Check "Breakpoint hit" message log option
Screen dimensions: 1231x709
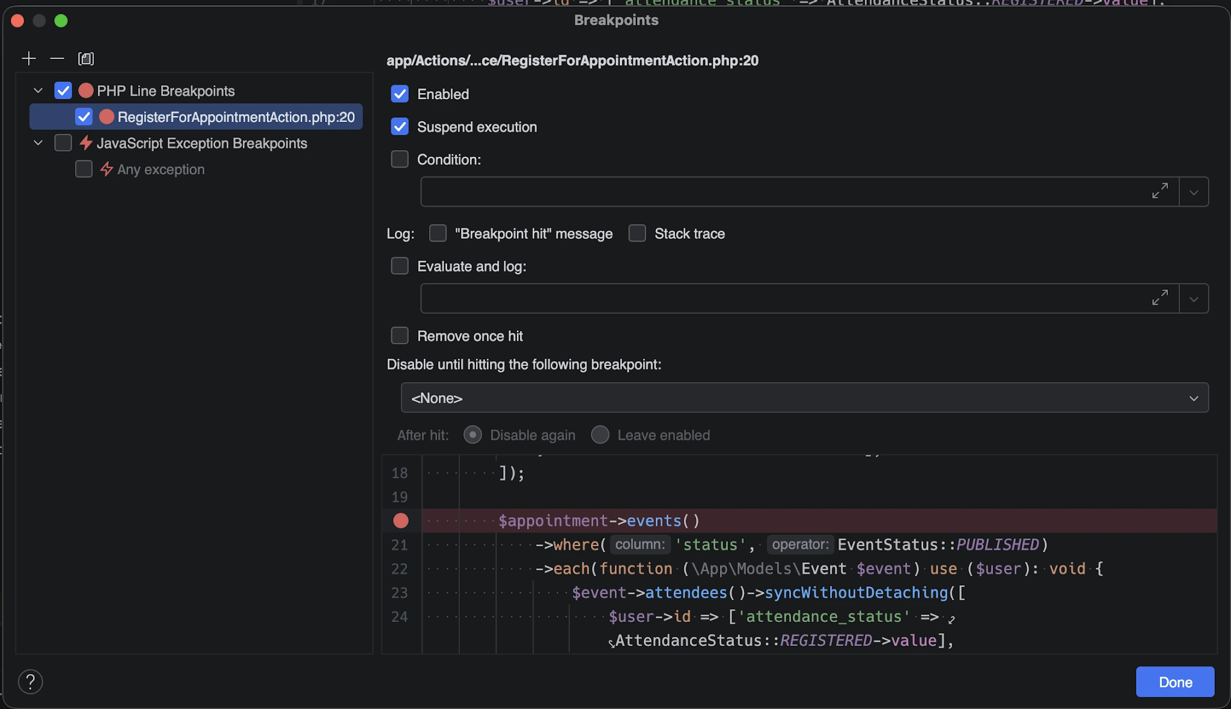pyautogui.click(x=438, y=233)
